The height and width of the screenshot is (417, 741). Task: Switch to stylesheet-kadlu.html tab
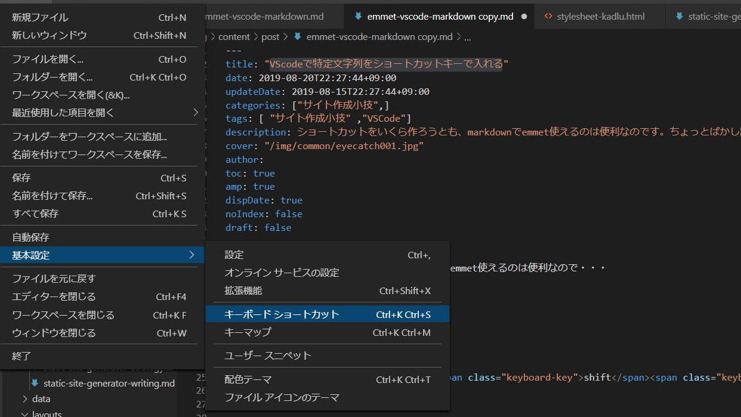coord(600,16)
